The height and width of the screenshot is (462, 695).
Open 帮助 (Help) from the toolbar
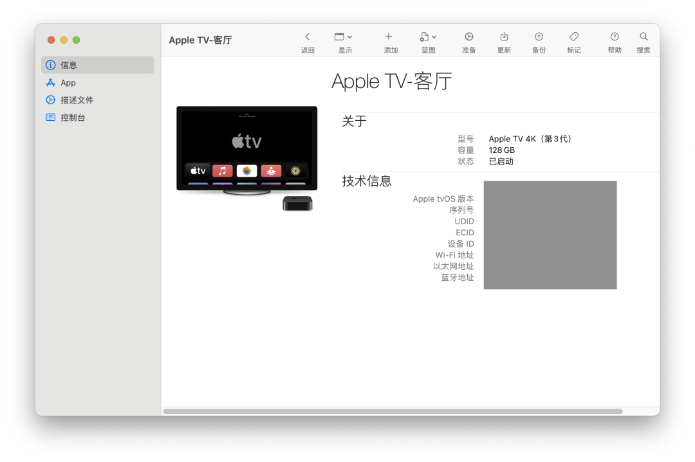pos(615,40)
